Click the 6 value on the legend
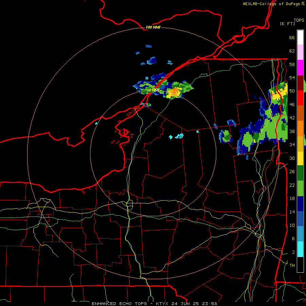This screenshot has width=306, height=306. coord(293,239)
